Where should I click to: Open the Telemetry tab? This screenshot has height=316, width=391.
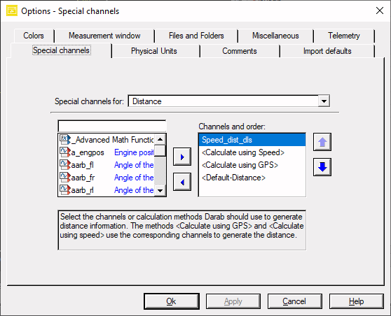343,36
